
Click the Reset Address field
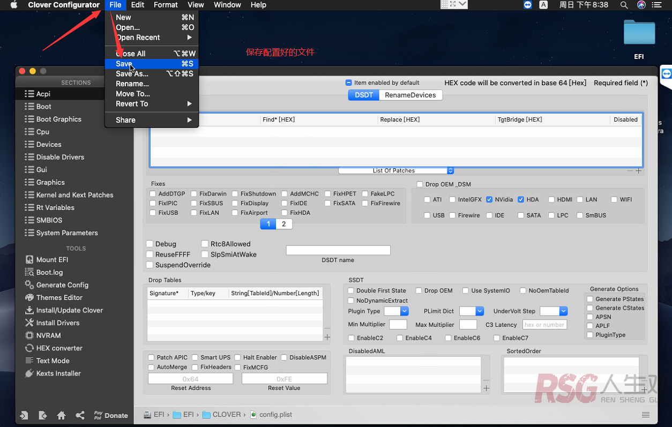coord(190,379)
